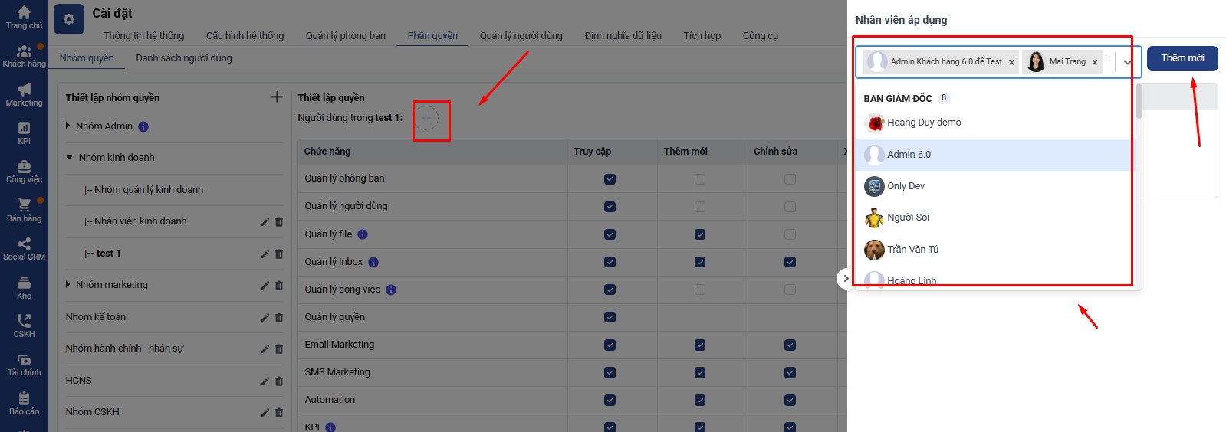Expand the Nhóm Admin tree node
Viewport: 1226px width, 432px height.
68,126
